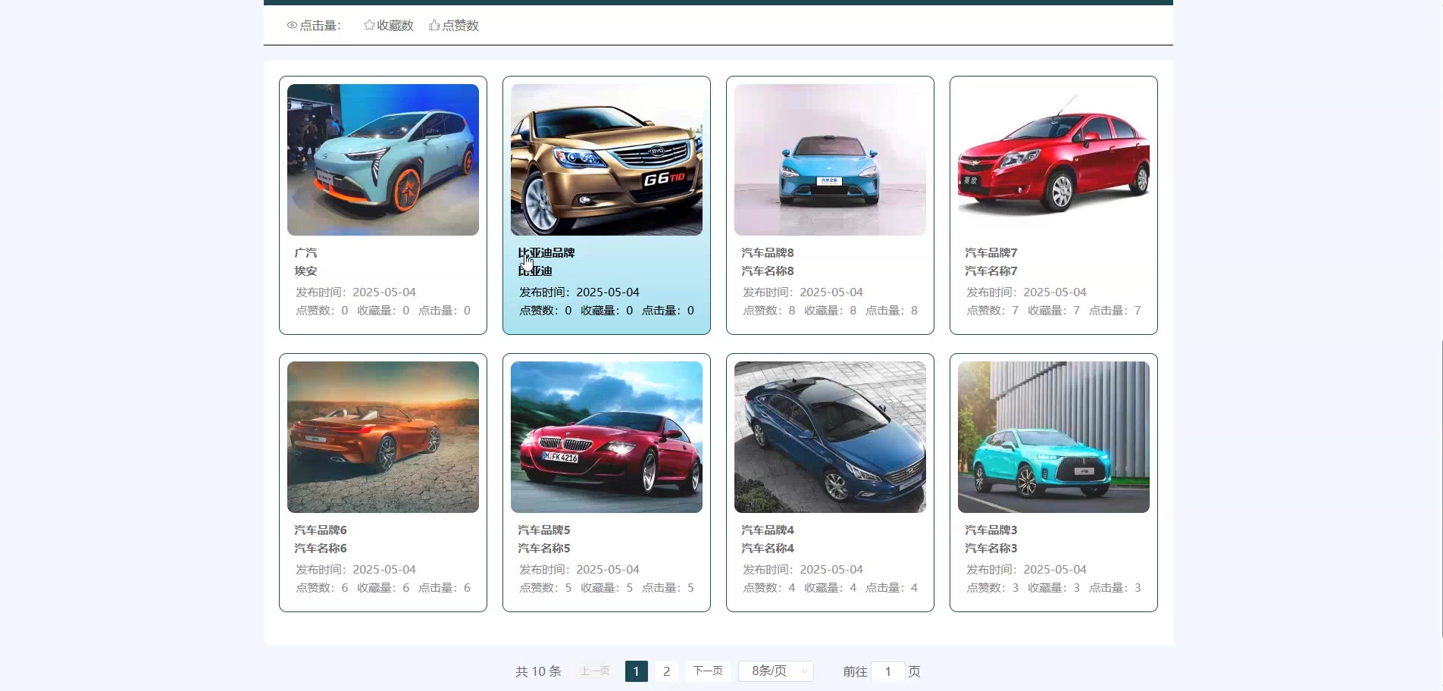Click the 比亚迪品牌 brand title
The height and width of the screenshot is (691, 1443).
(x=546, y=253)
